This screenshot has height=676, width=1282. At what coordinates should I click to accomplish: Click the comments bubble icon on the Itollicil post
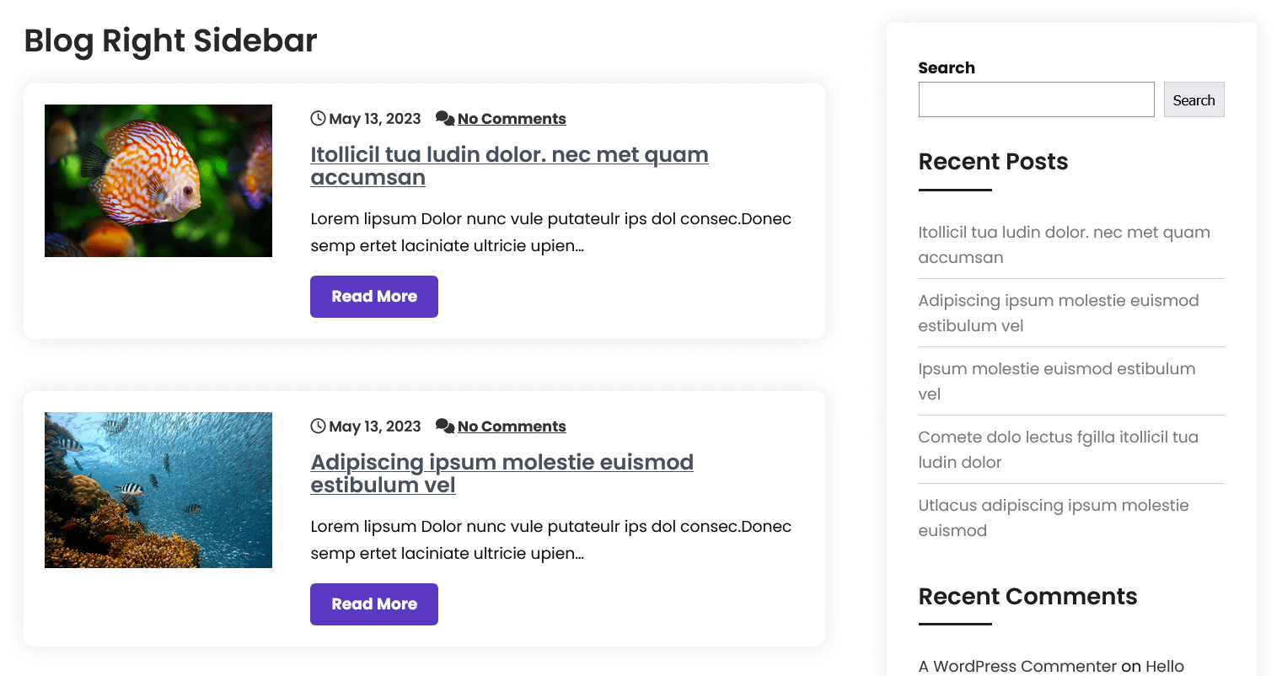click(445, 118)
